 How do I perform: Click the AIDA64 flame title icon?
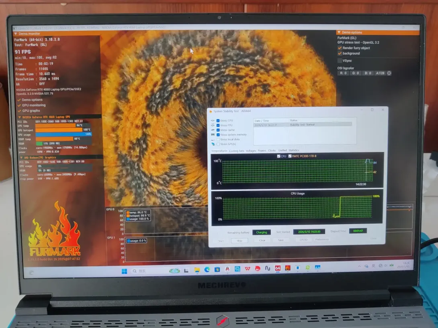pos(211,111)
